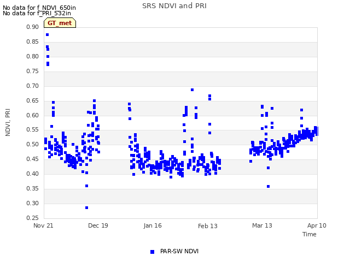Image resolution: width=350 pixels, height=262 pixels.
Task: Click the 0.30 y-axis tick label
Action: tap(32, 203)
